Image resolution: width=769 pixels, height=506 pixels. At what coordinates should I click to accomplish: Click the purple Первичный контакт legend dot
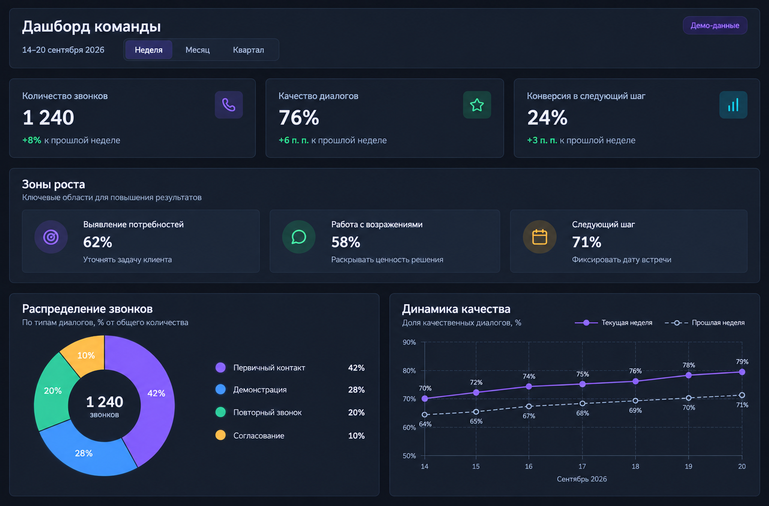(x=220, y=368)
